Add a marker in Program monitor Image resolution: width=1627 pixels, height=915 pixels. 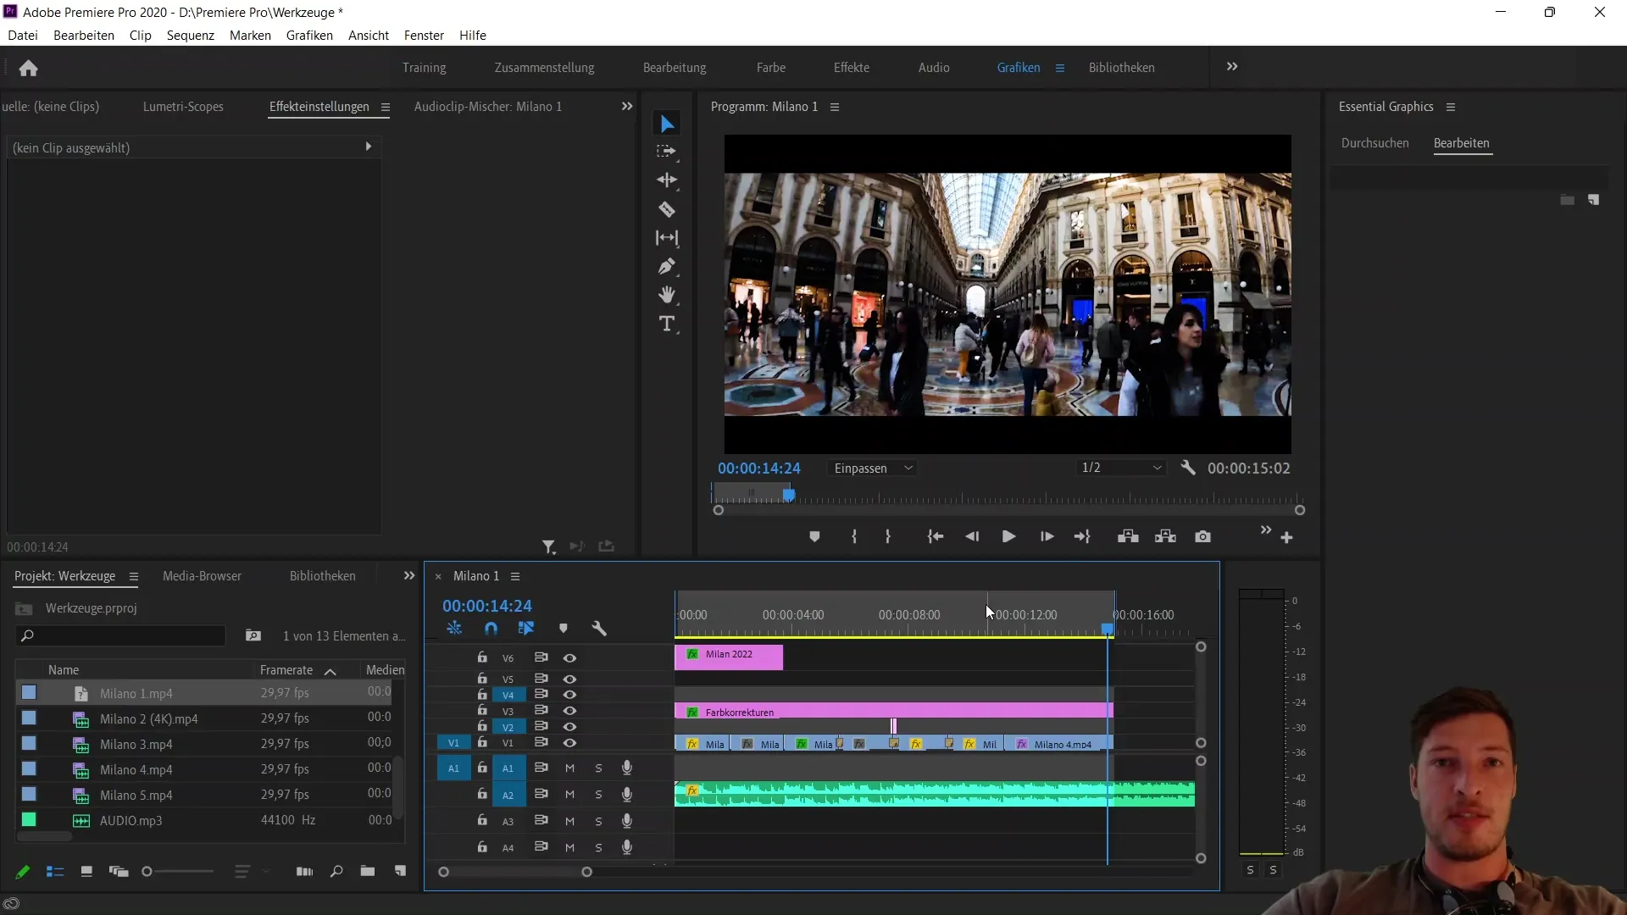coord(814,536)
